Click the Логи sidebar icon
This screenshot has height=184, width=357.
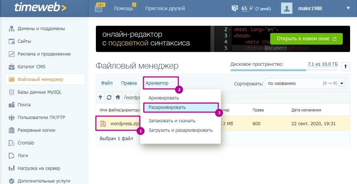(x=11, y=156)
